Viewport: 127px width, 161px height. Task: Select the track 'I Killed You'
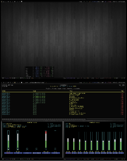click(x=73, y=112)
